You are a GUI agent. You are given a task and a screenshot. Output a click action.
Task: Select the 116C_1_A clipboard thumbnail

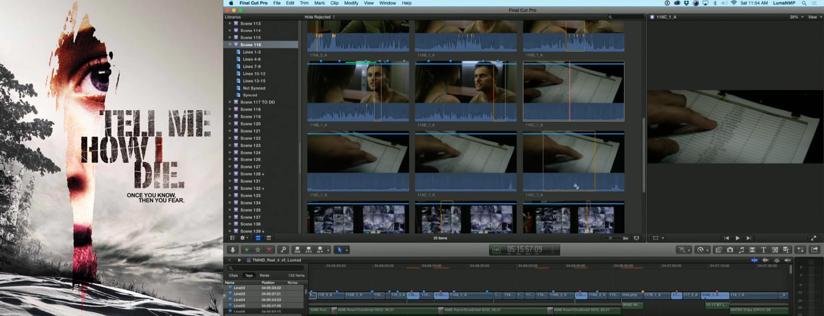tap(573, 91)
